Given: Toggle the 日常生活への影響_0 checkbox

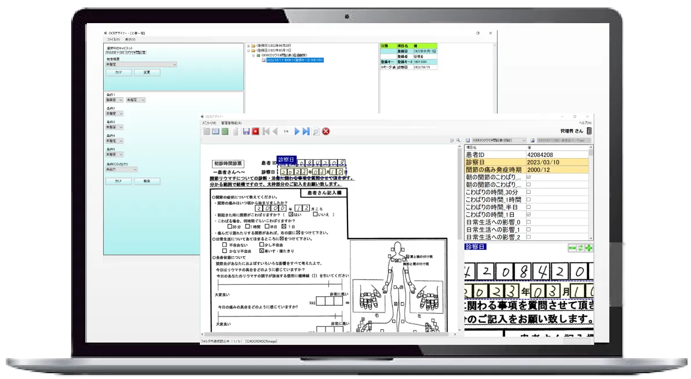Looking at the screenshot, I should pos(528,222).
